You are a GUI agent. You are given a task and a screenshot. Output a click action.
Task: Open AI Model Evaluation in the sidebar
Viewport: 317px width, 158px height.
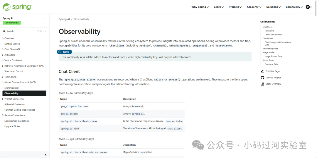click(15, 104)
